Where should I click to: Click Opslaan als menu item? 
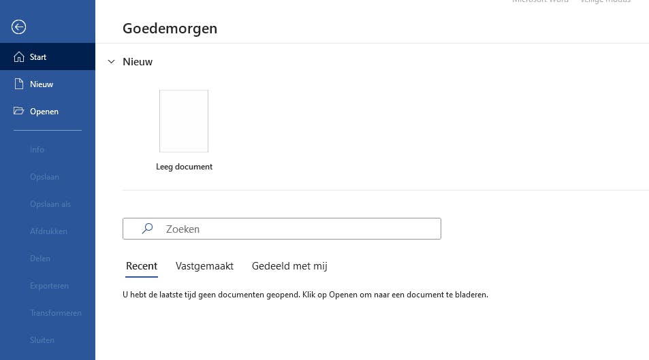50,204
